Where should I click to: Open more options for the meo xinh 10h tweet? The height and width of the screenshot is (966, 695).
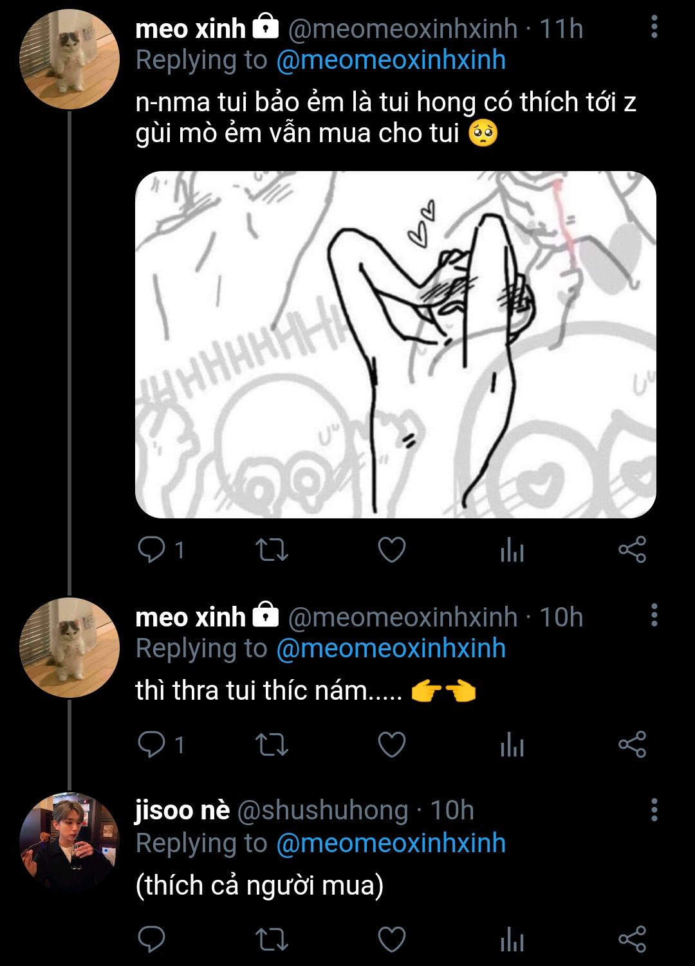(x=654, y=615)
